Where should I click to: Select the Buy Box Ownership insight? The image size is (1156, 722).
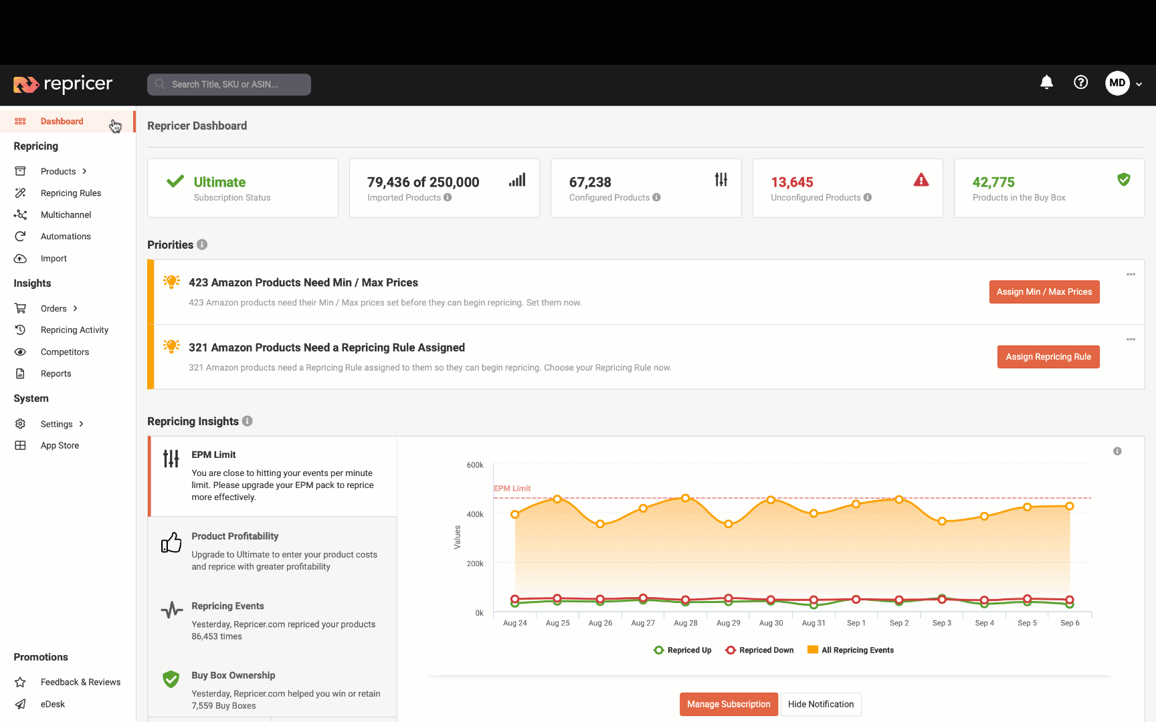tap(273, 691)
